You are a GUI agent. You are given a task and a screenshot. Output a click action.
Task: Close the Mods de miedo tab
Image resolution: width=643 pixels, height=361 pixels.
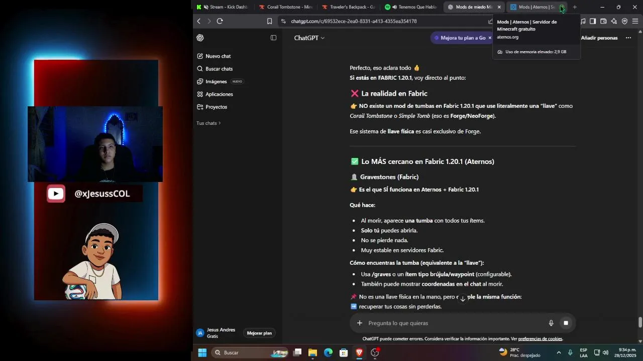(x=499, y=7)
